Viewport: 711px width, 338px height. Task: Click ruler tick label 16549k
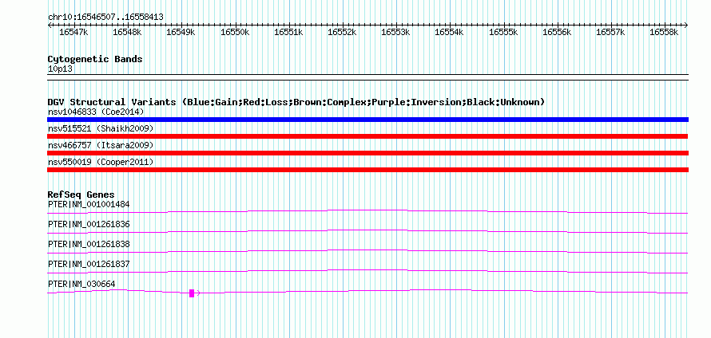(x=181, y=32)
